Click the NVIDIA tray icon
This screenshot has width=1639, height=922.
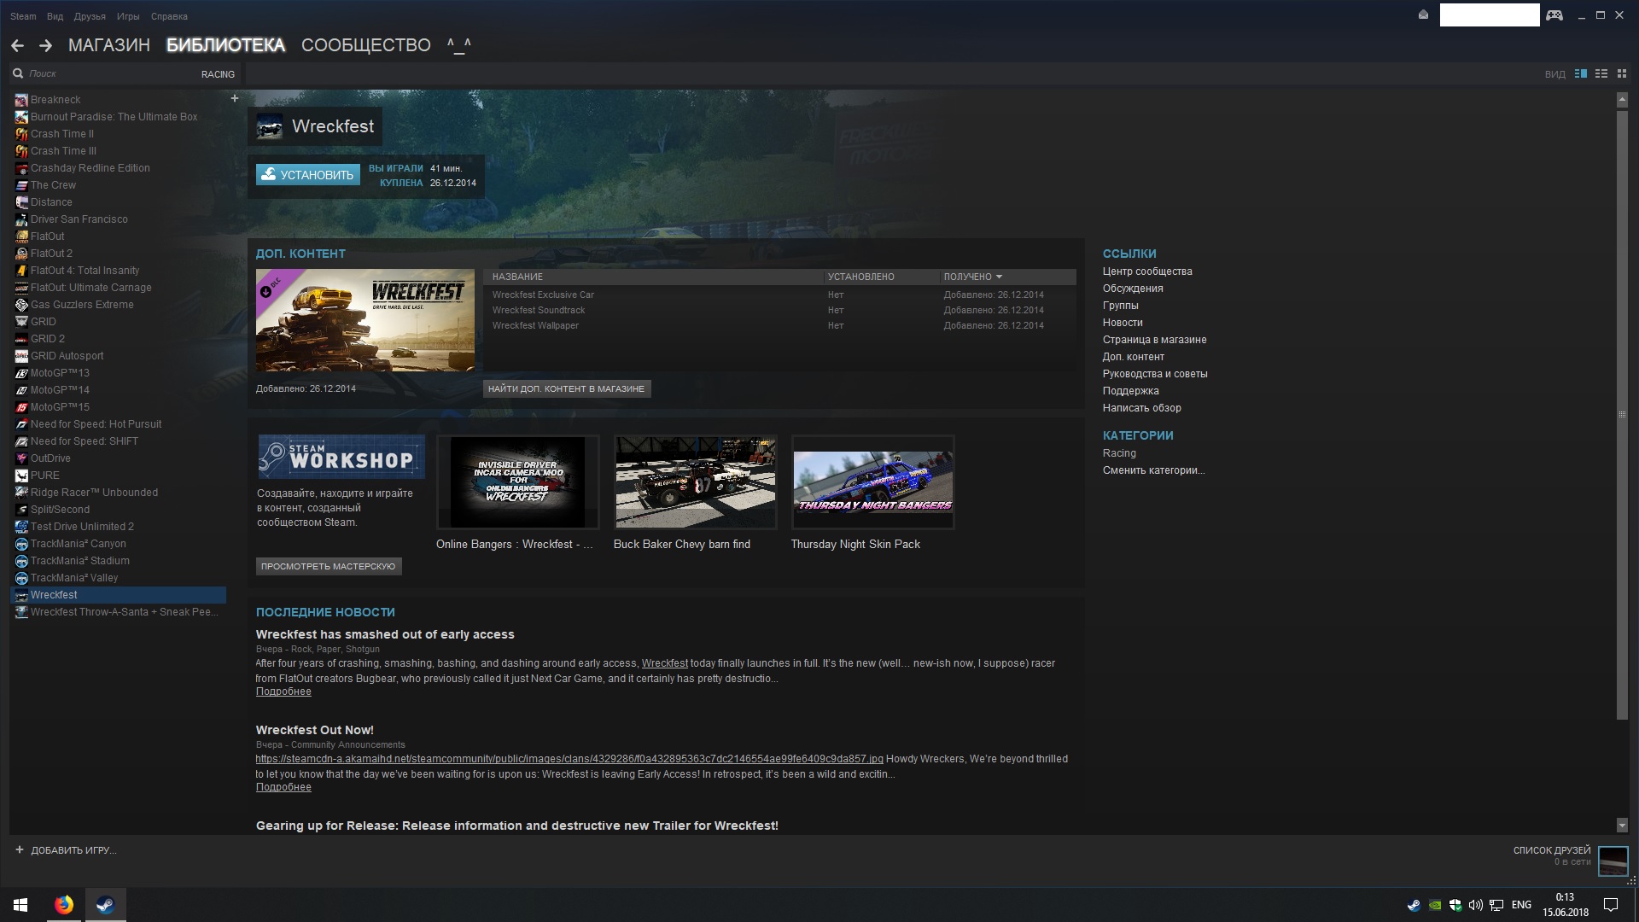coord(1435,905)
